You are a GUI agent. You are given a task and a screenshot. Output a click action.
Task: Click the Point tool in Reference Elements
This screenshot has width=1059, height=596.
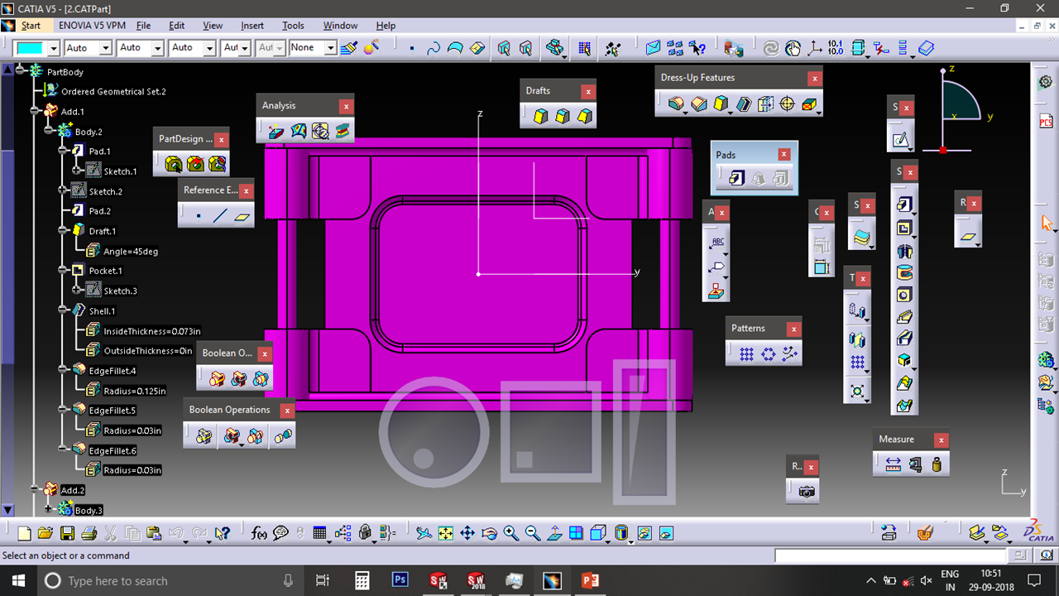(199, 216)
